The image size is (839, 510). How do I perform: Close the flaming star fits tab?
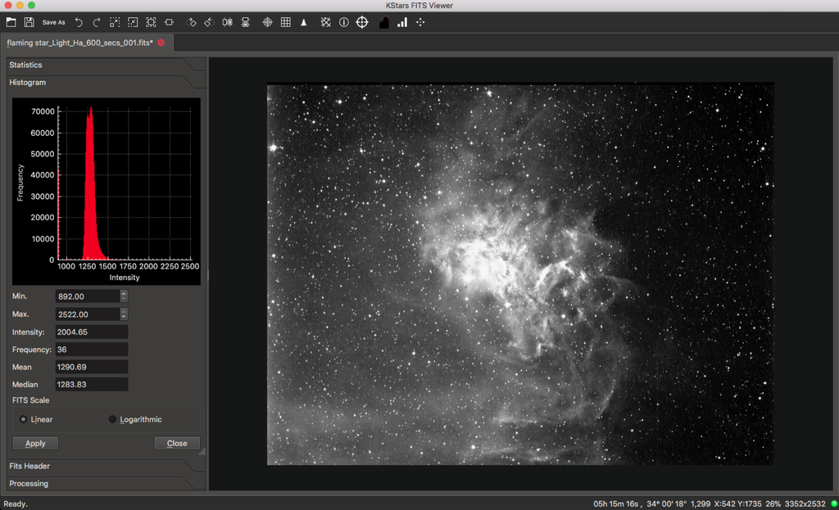tap(161, 43)
